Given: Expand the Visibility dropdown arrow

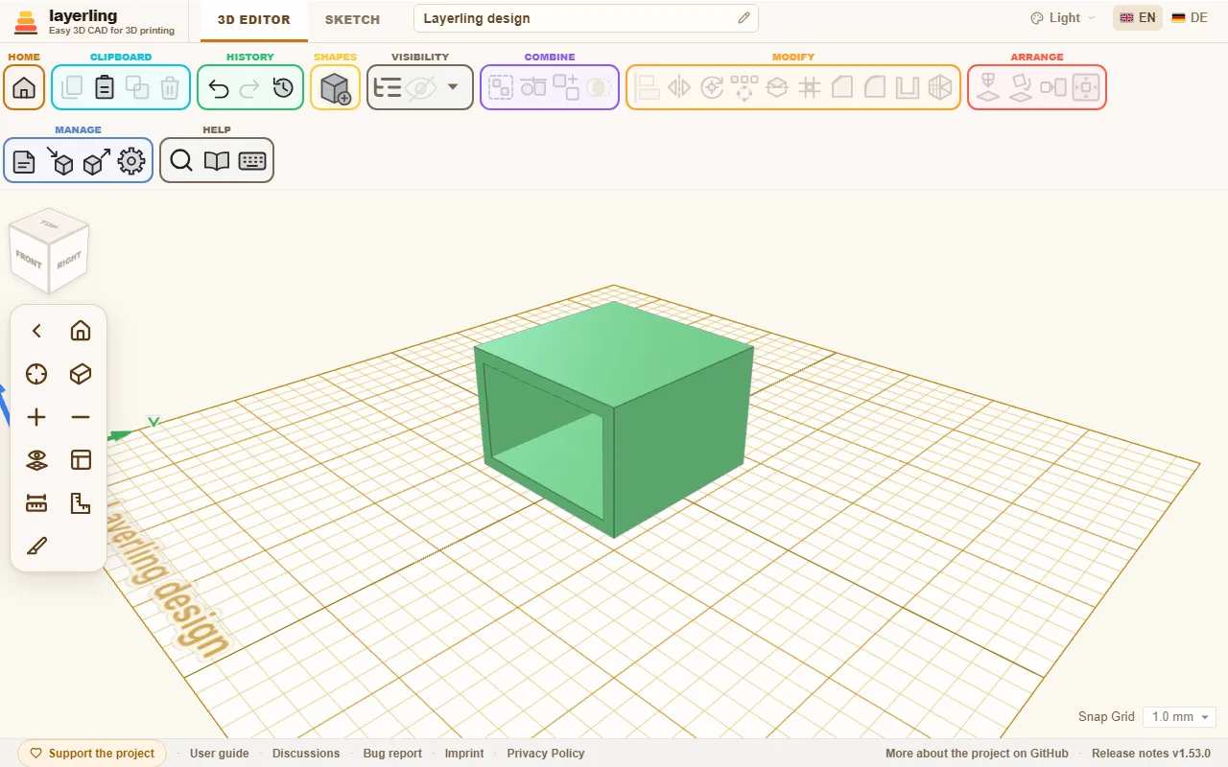Looking at the screenshot, I should (453, 88).
